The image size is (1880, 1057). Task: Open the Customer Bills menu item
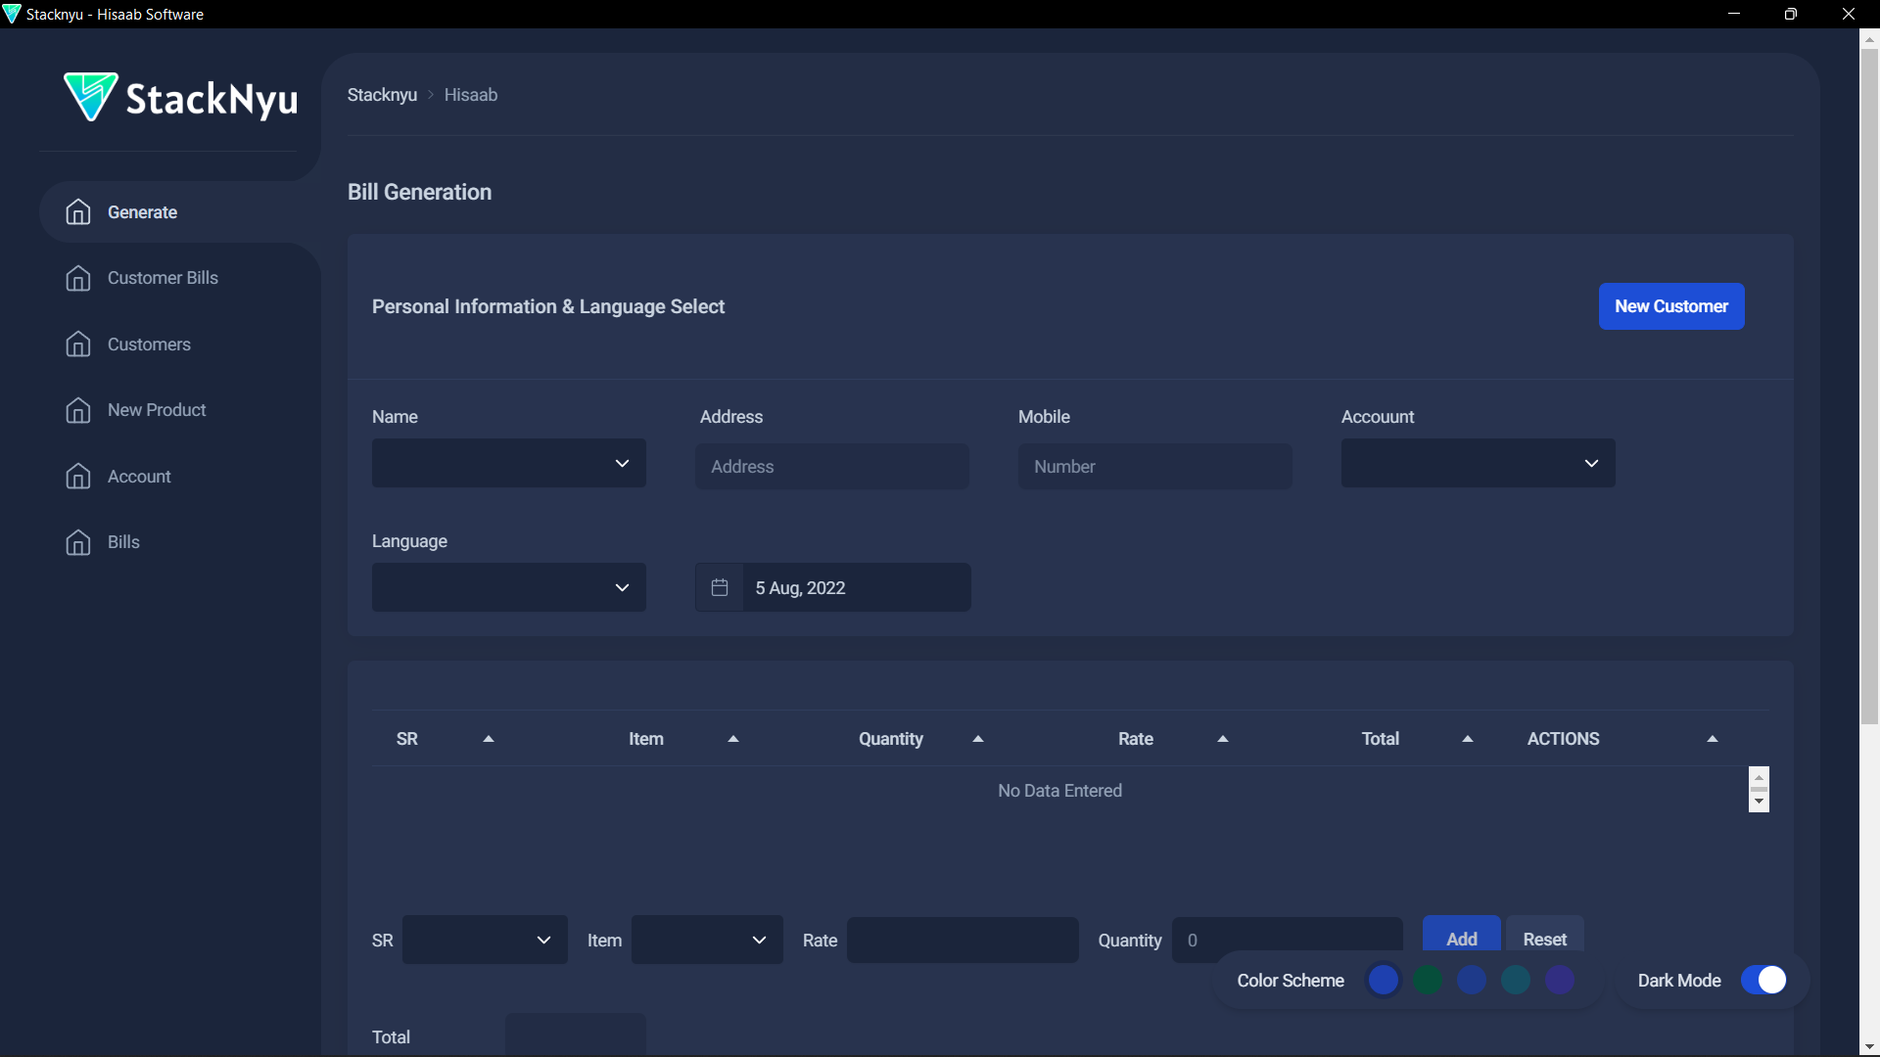(x=163, y=278)
